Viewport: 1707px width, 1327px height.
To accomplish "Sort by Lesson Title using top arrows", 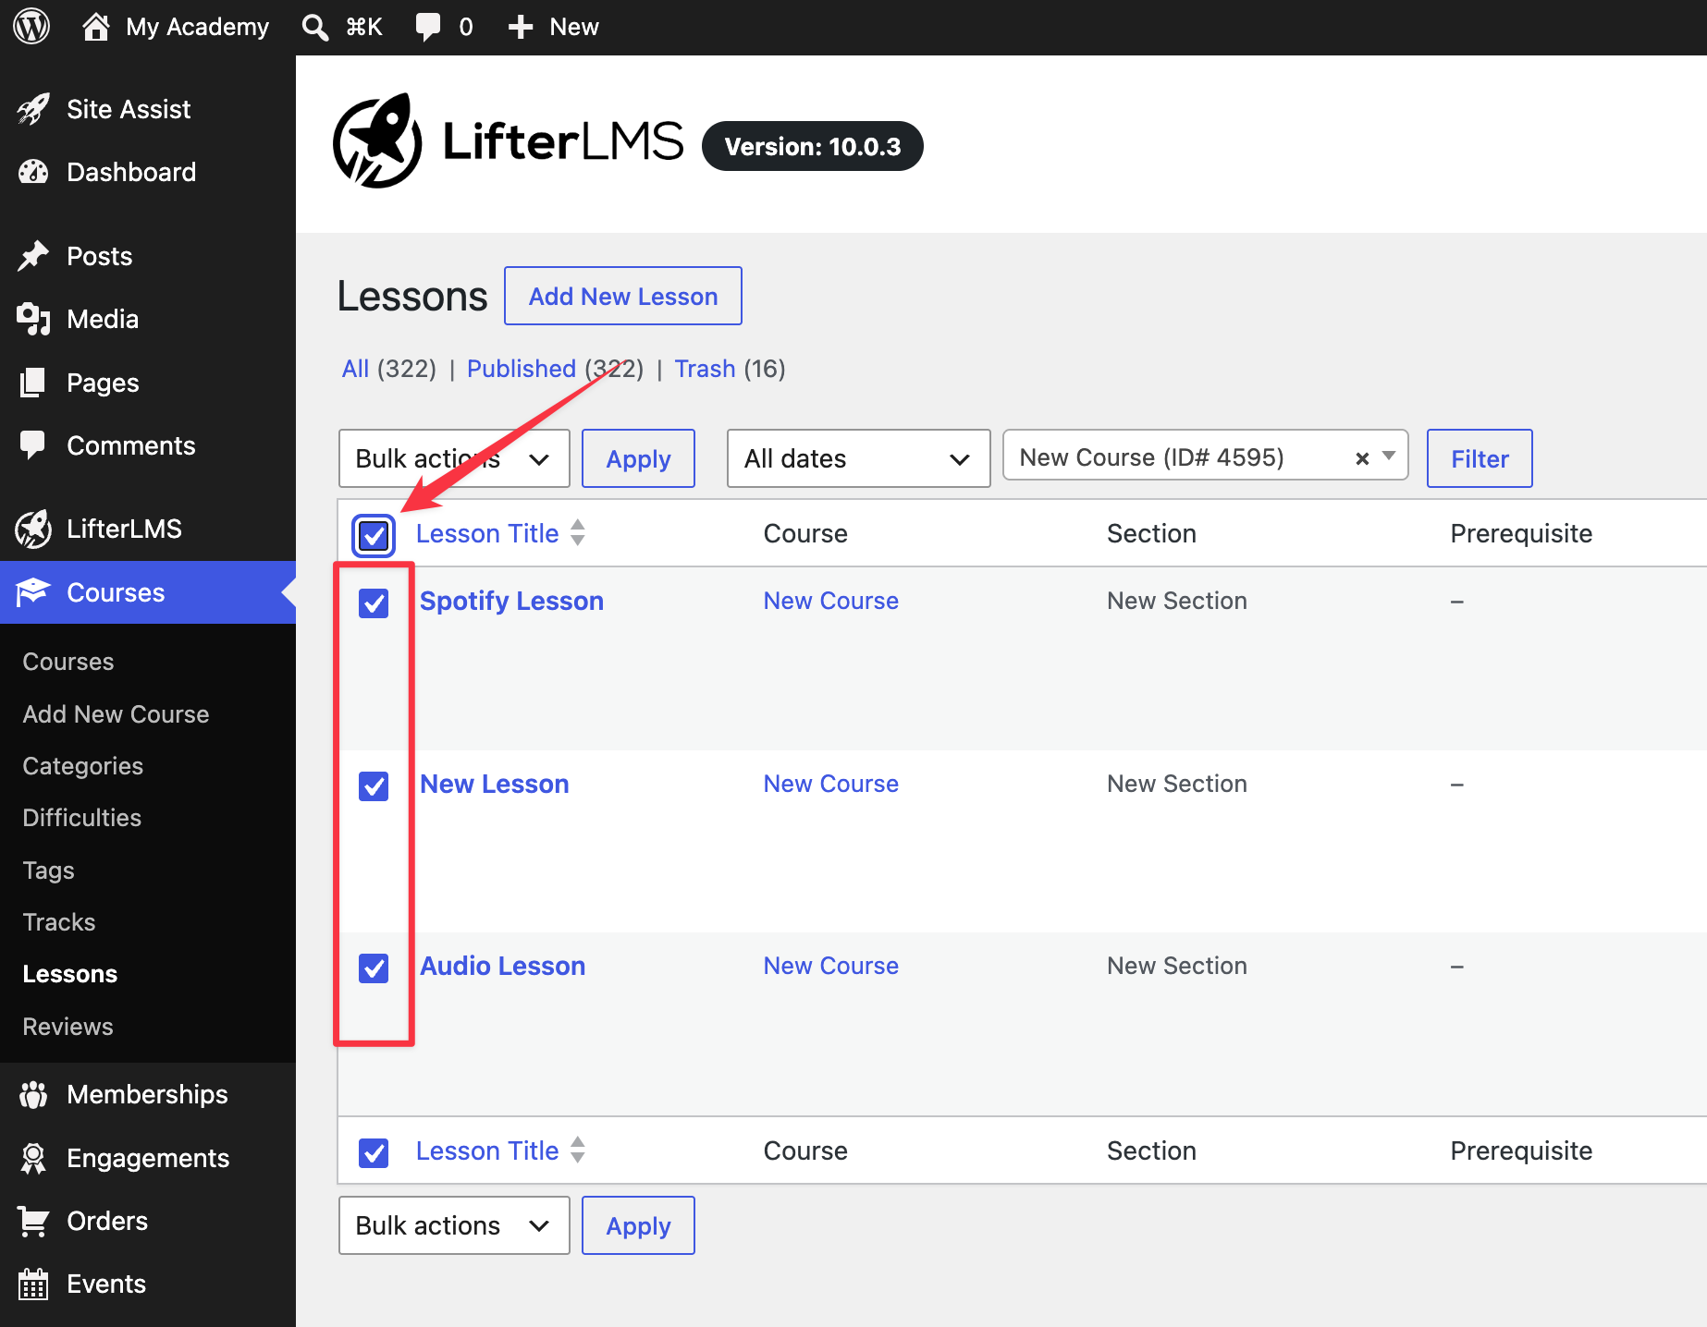I will click(578, 533).
